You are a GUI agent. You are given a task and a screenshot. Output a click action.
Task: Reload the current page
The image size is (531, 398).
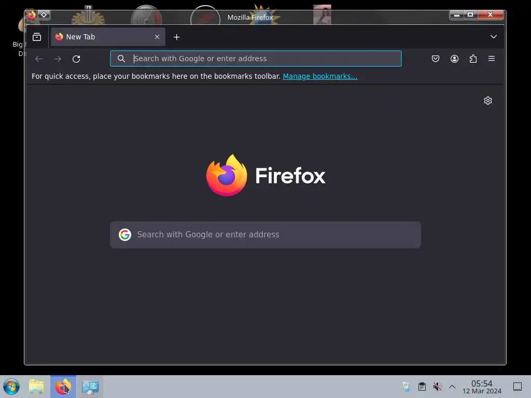76,59
